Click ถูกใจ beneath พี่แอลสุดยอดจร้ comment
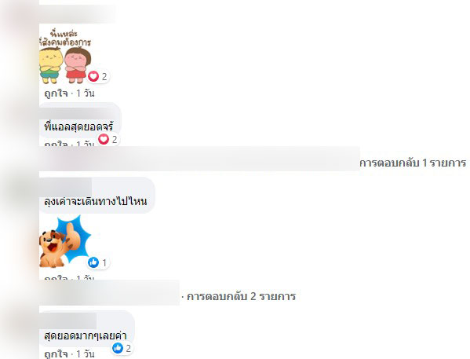 coord(56,144)
